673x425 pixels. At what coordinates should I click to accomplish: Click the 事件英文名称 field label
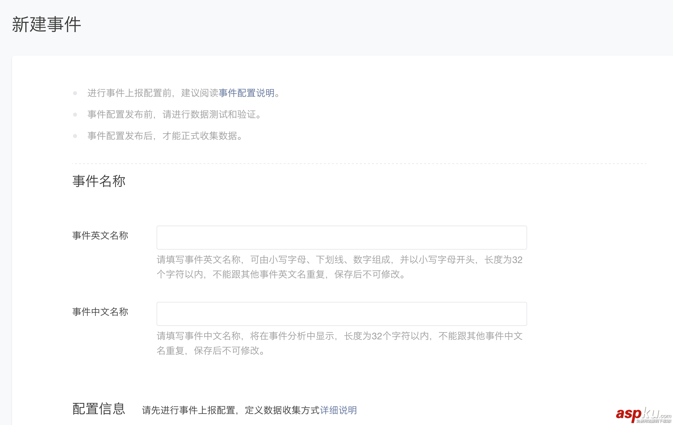click(100, 236)
